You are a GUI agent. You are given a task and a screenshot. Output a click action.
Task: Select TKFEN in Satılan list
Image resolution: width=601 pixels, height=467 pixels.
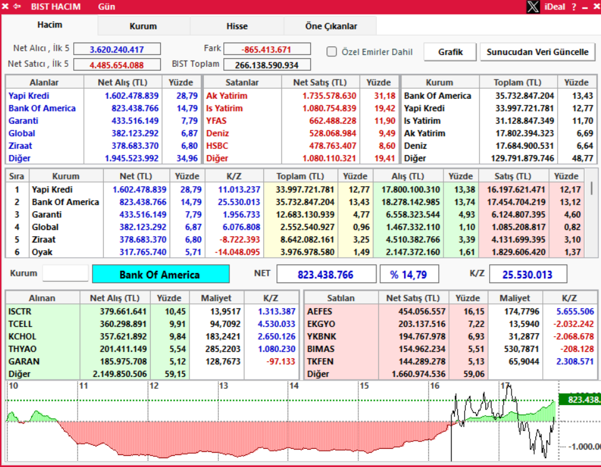pos(320,361)
